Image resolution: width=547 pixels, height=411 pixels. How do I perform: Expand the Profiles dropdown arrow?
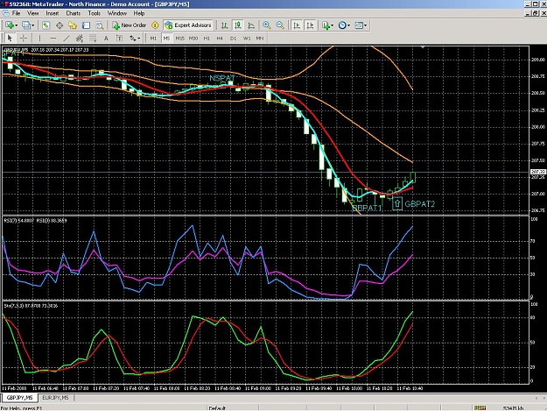point(32,25)
